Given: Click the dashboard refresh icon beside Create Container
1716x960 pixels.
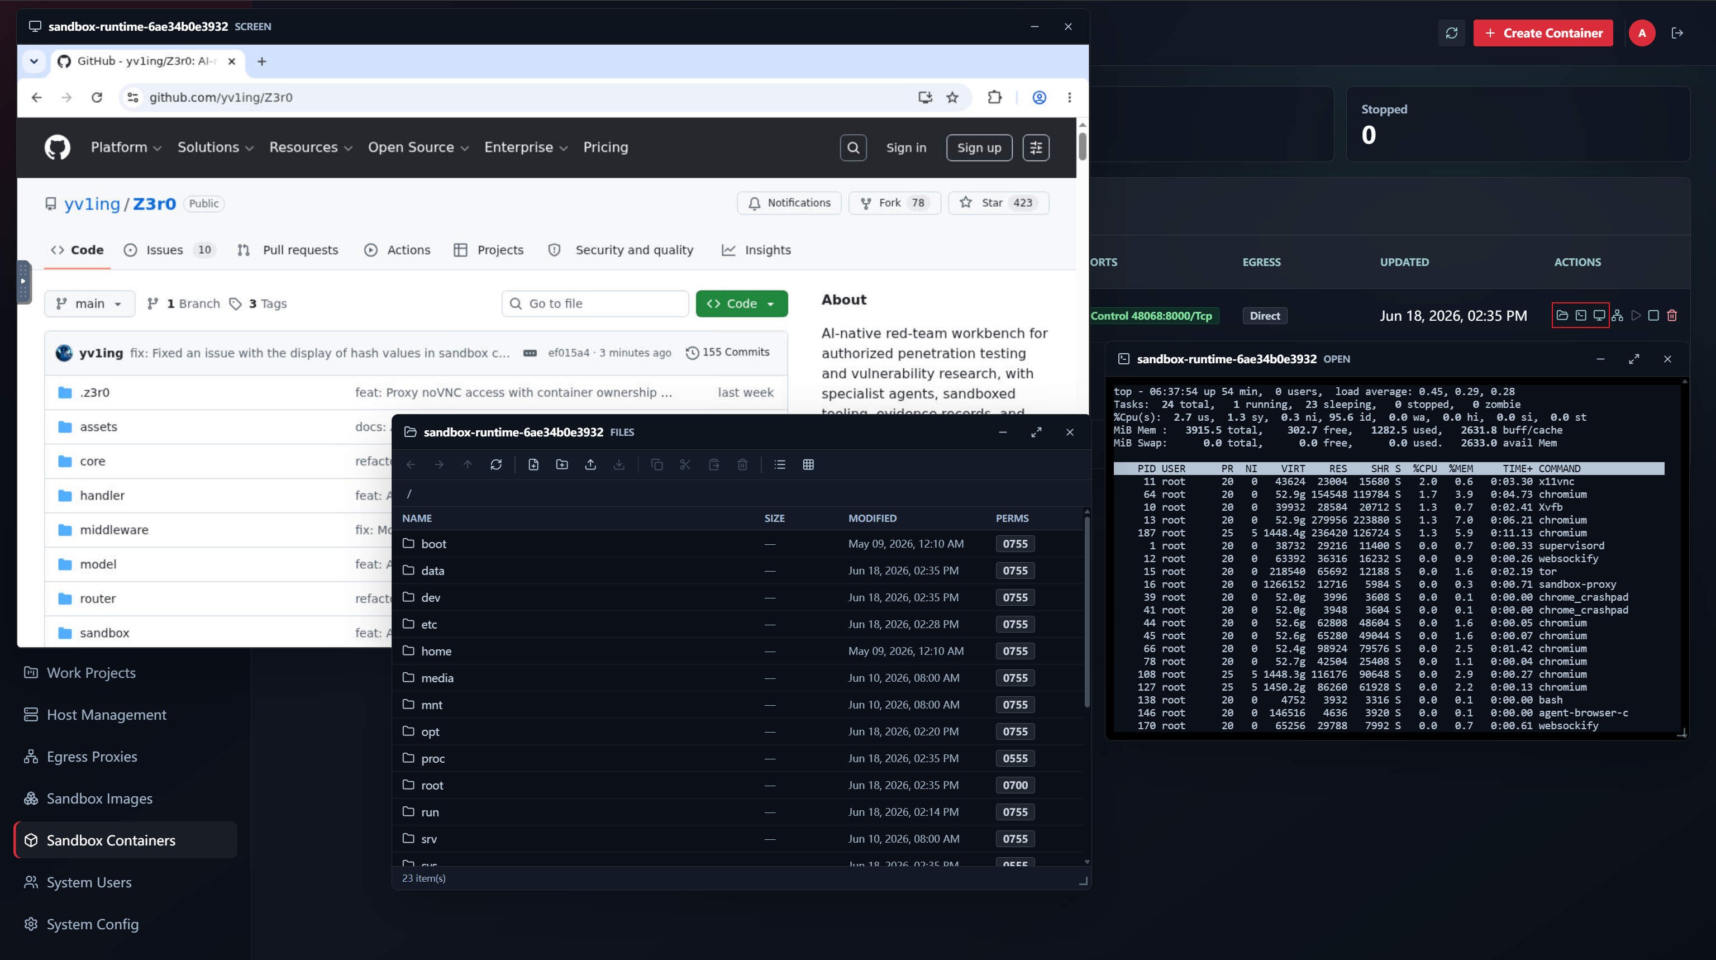Looking at the screenshot, I should pyautogui.click(x=1452, y=34).
